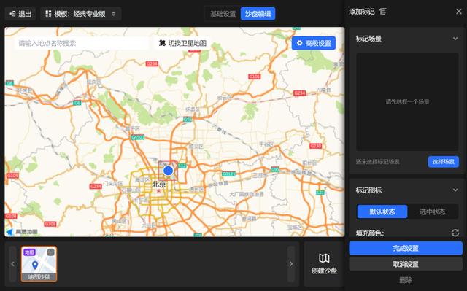The width and height of the screenshot is (467, 291).
Task: Click the 删除 delete link
Action: click(406, 280)
